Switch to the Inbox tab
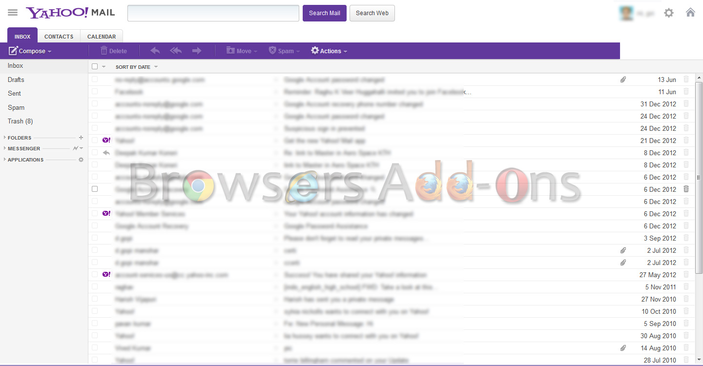The width and height of the screenshot is (703, 366). pyautogui.click(x=22, y=36)
